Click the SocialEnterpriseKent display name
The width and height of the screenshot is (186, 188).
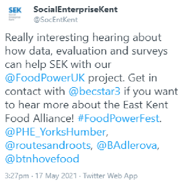tap(76, 9)
